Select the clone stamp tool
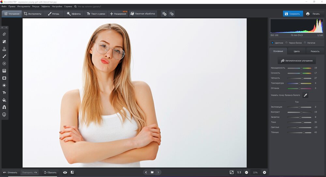The width and height of the screenshot is (326, 177). point(4,49)
